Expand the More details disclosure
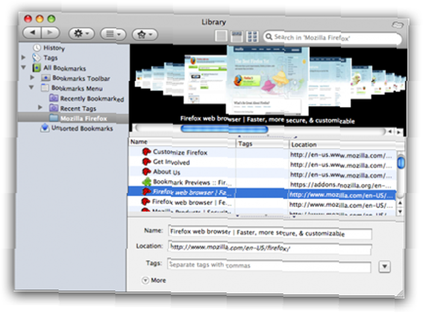Screen dimensions: 423x313 (x=145, y=280)
